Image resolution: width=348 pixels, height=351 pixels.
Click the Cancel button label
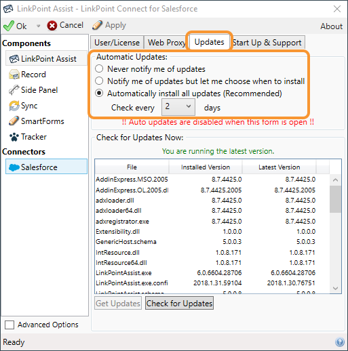[x=71, y=25]
